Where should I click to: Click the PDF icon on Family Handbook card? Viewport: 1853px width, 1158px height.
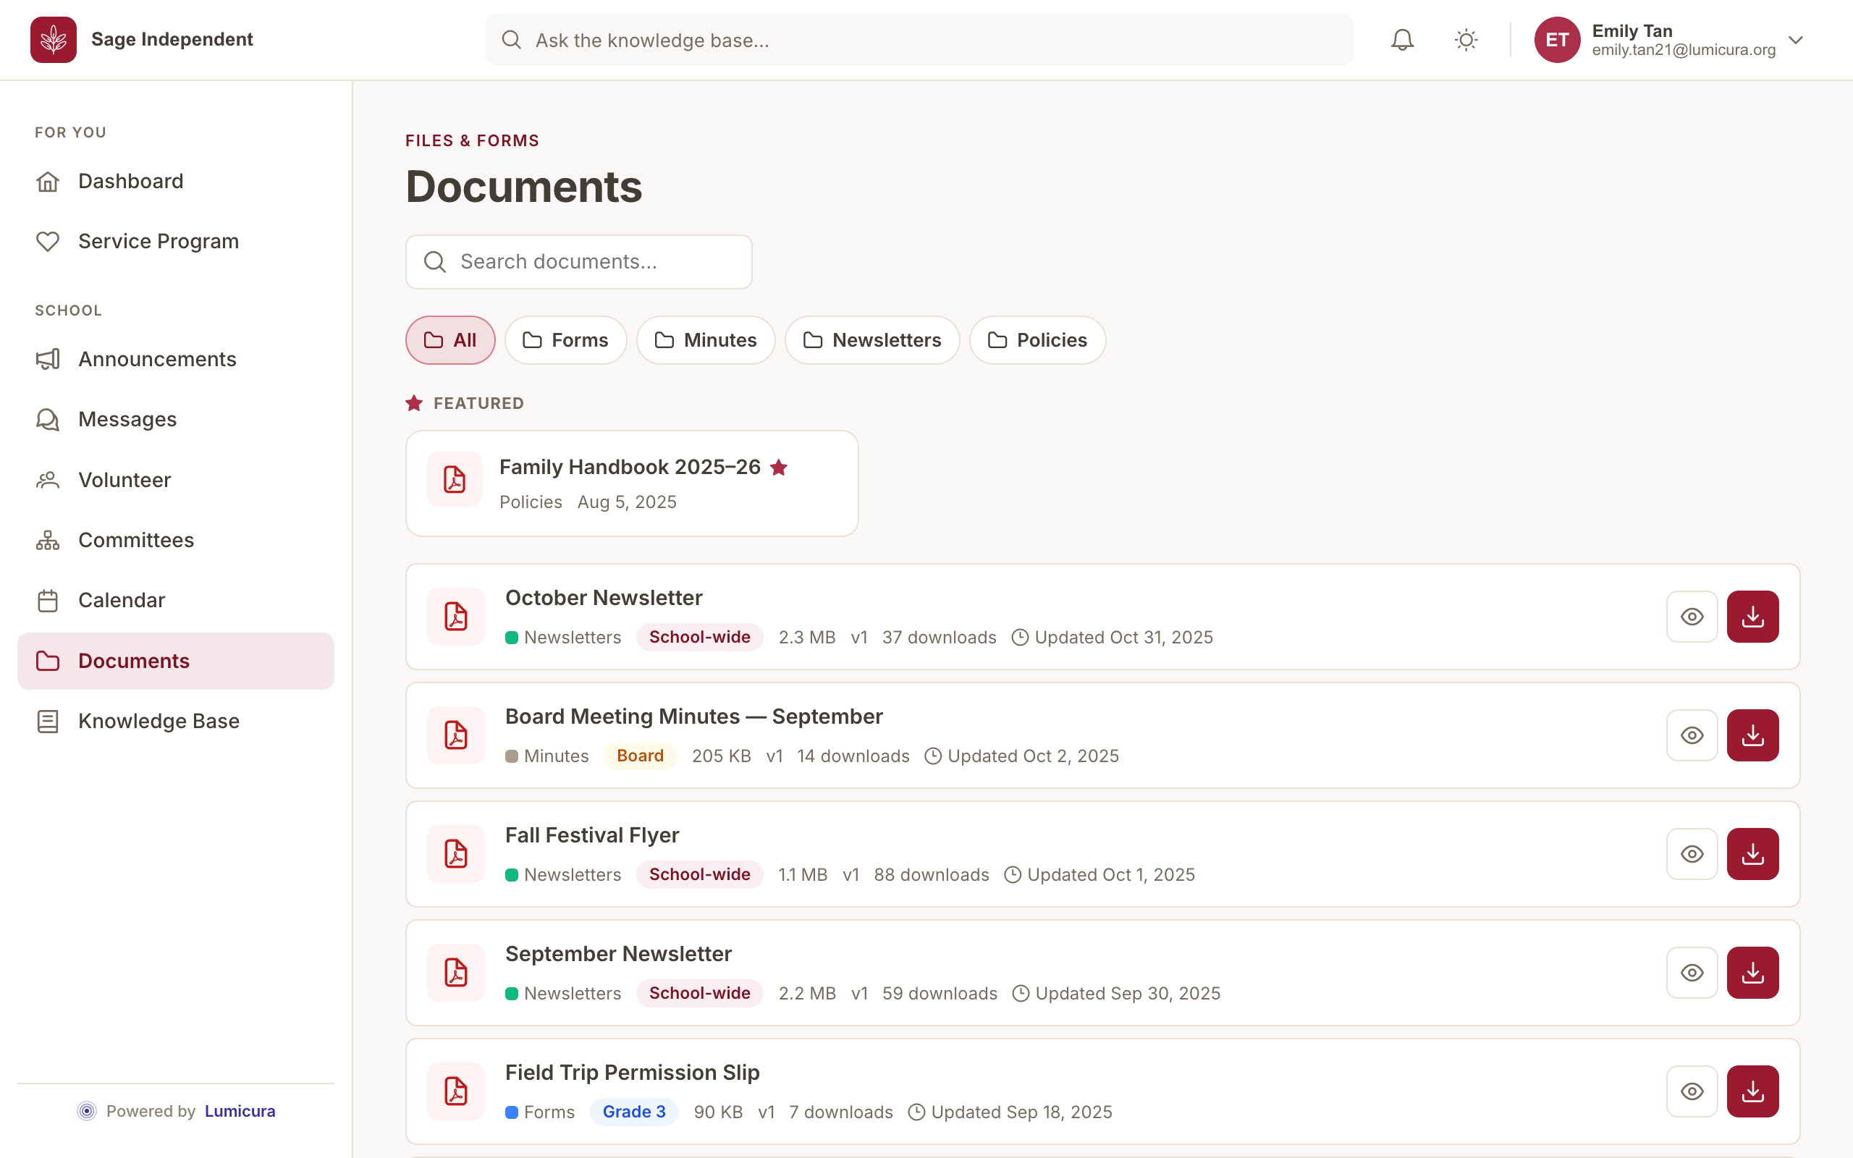point(455,479)
